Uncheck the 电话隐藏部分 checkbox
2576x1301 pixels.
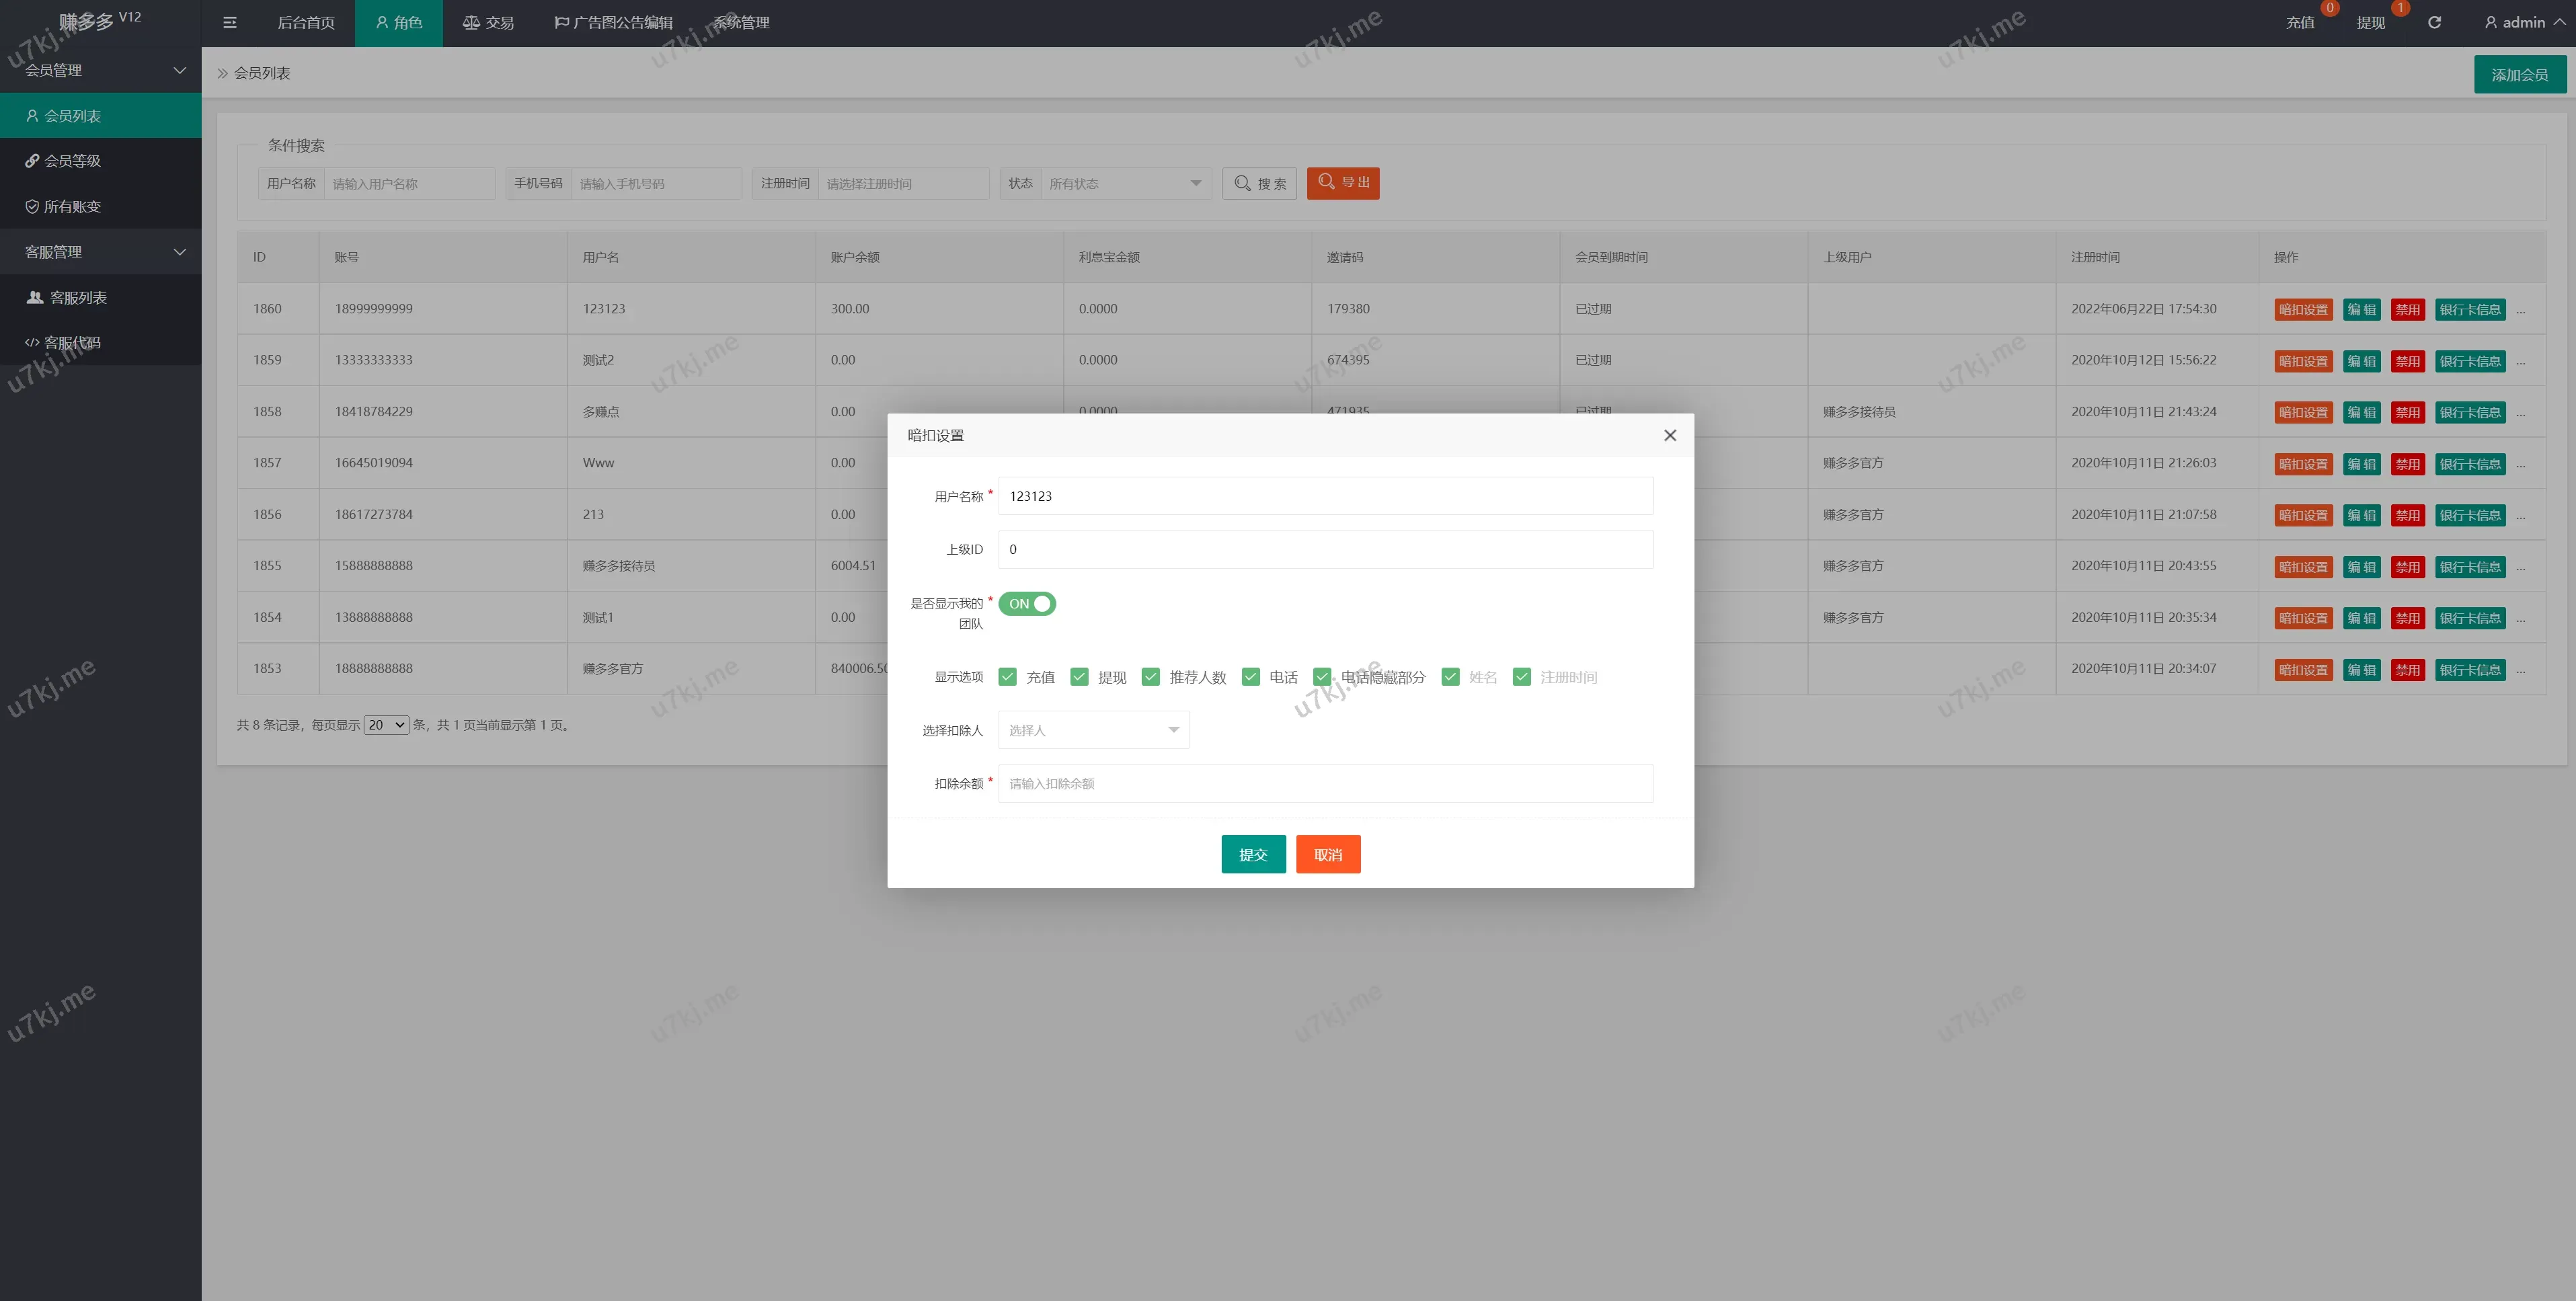coord(1322,677)
